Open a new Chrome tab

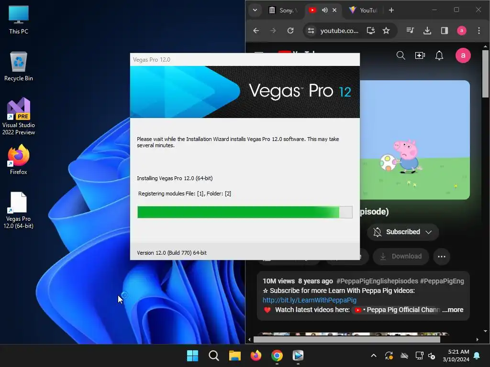[391, 10]
